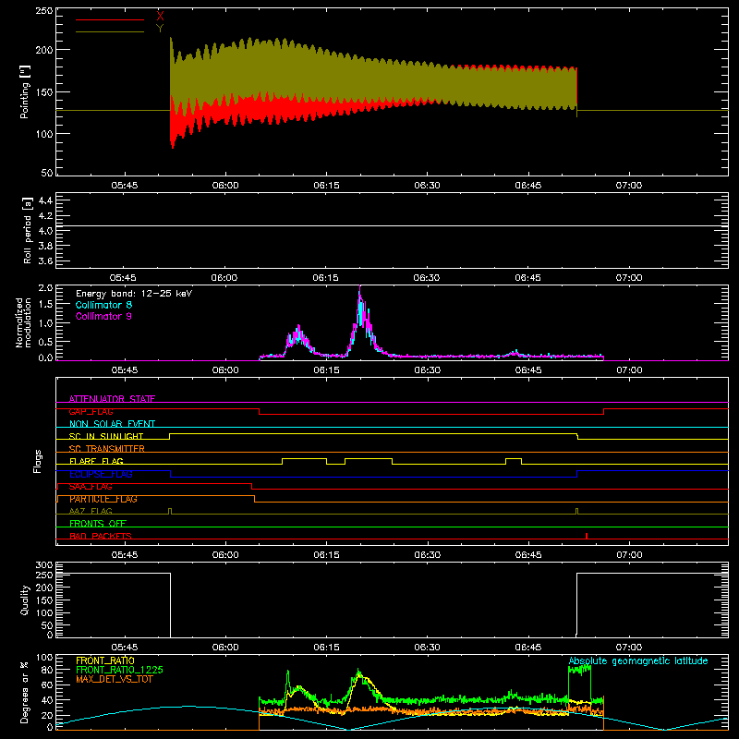Screen dimensions: 739x739
Task: Click the '2.0' tick on the modulation axis
Action: (x=45, y=288)
